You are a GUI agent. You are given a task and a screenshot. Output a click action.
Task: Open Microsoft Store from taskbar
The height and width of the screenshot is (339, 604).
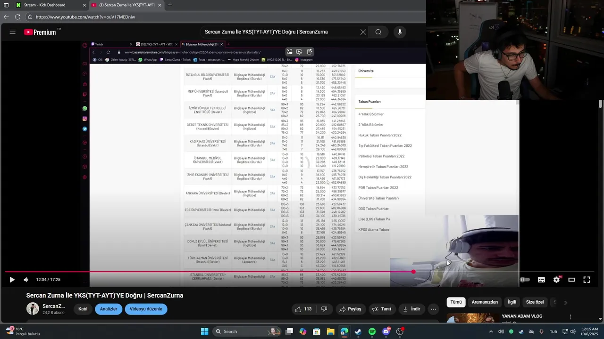click(317, 331)
